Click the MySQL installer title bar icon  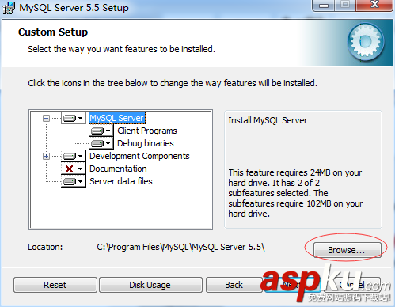click(x=9, y=8)
